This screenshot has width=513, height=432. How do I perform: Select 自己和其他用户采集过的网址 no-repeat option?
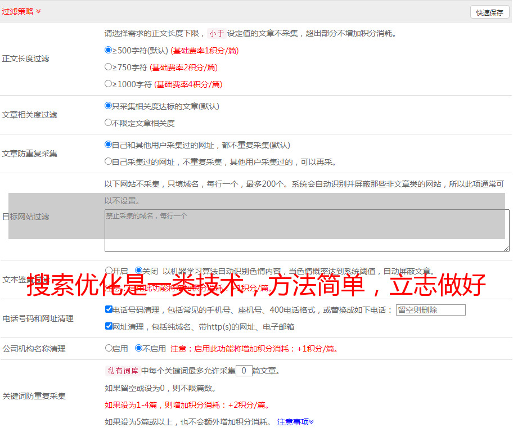(109, 145)
